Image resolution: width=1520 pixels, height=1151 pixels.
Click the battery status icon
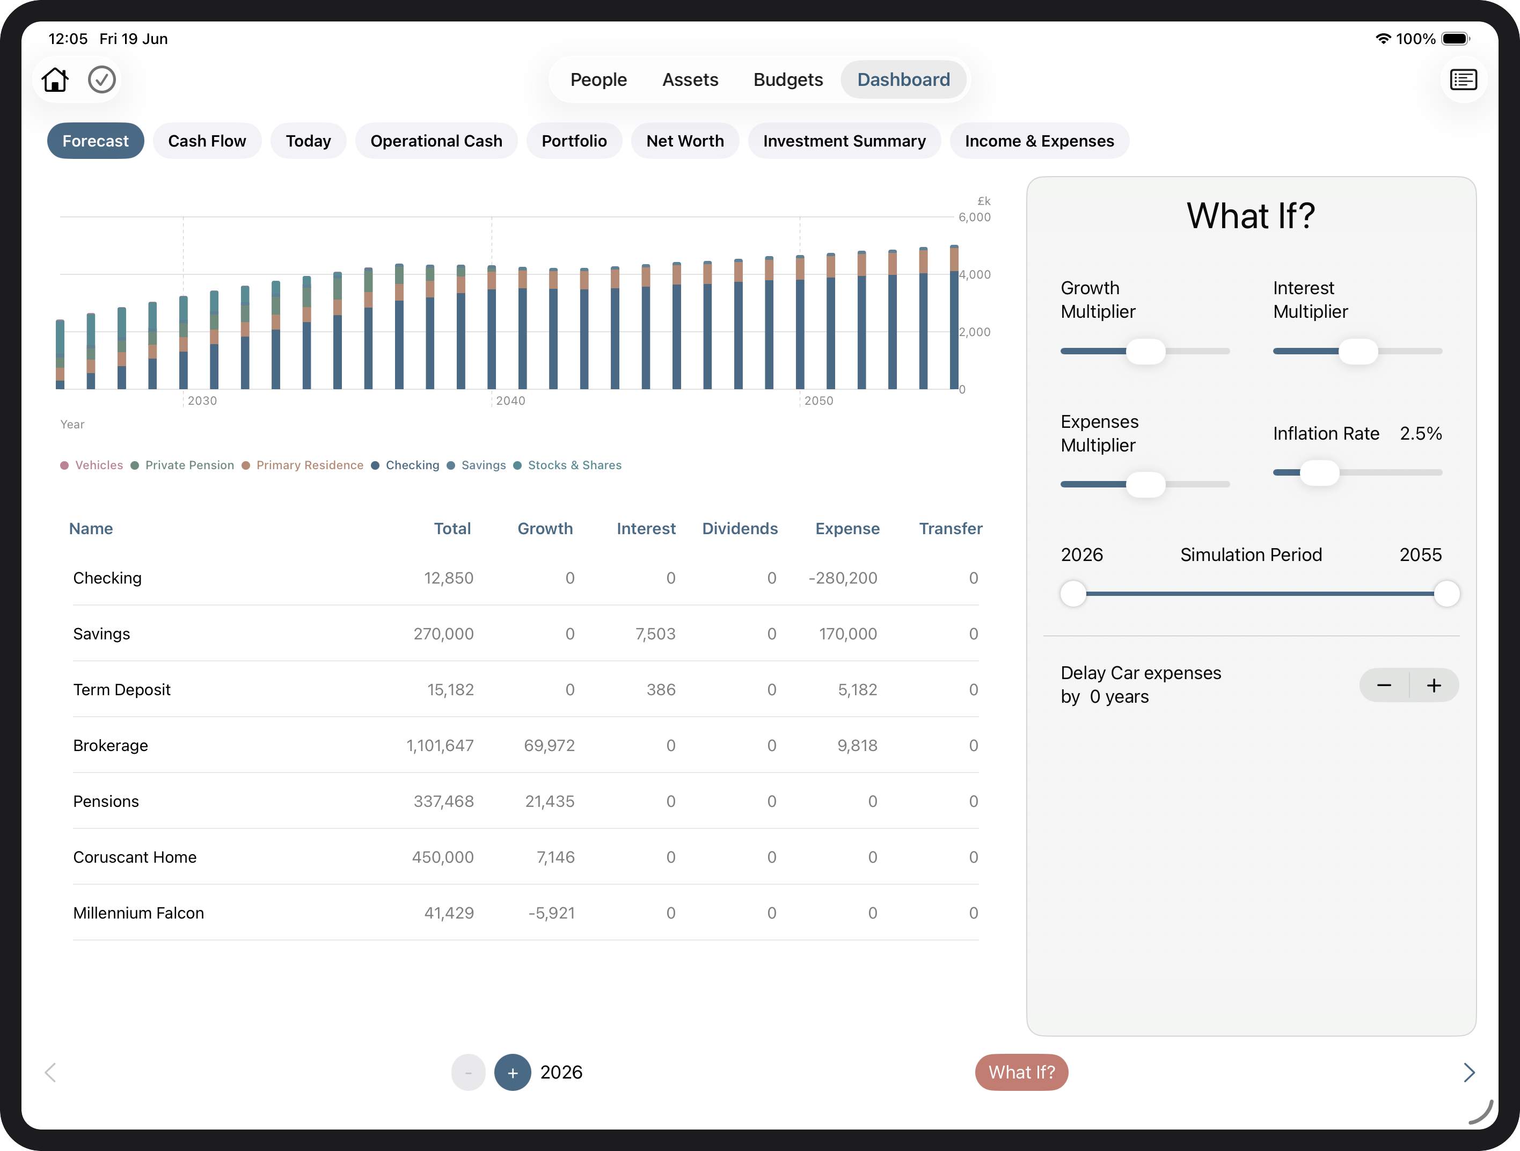pyautogui.click(x=1456, y=39)
